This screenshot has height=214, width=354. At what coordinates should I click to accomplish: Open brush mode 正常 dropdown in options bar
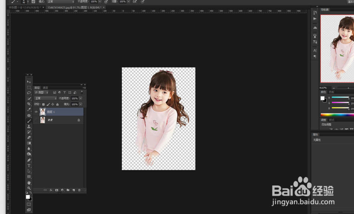(x=61, y=1)
